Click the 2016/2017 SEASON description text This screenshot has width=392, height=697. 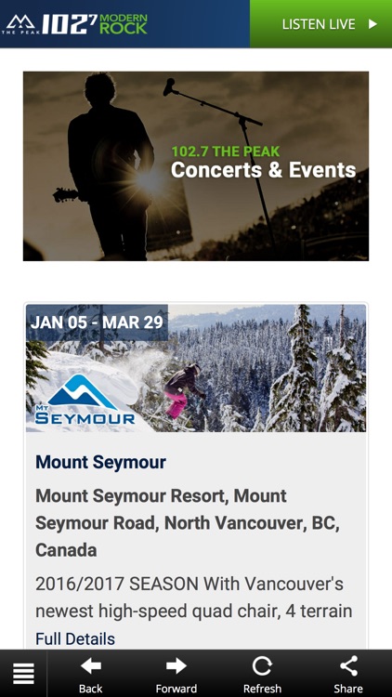[x=194, y=597]
